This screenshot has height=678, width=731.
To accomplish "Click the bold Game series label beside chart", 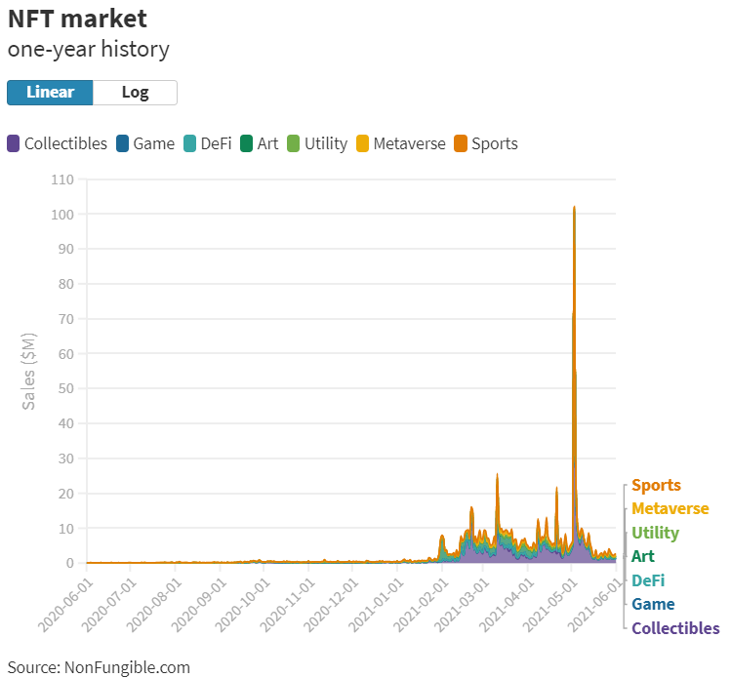I will [653, 605].
